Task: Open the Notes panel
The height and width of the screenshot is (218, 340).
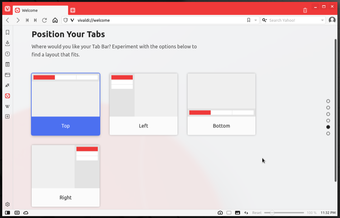Action: click(x=7, y=64)
